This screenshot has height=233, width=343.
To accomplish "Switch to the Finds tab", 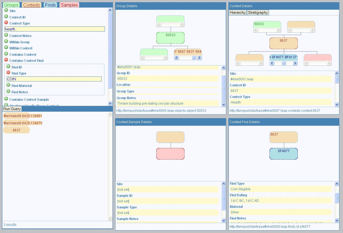I will click(x=50, y=5).
